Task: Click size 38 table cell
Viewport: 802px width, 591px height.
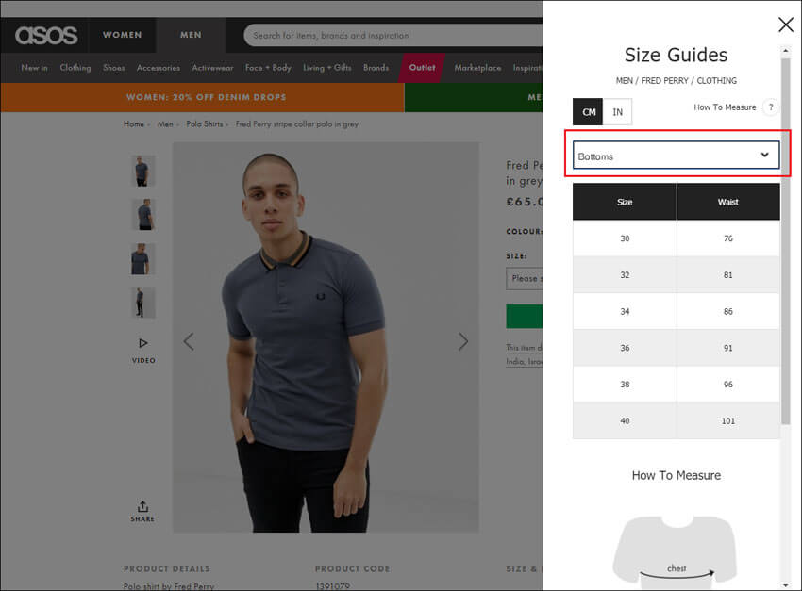Action: [625, 385]
